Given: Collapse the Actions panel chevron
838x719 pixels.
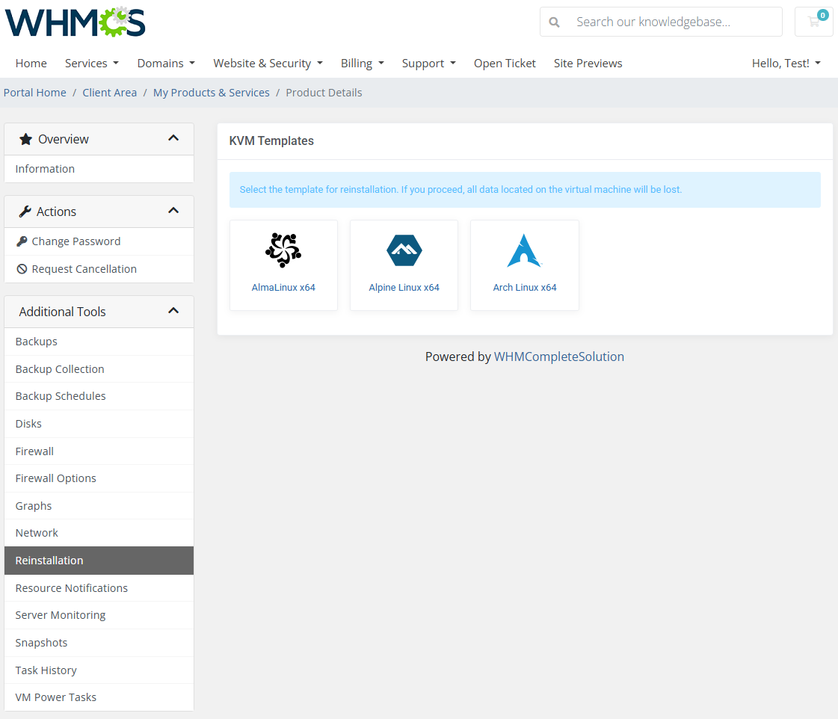Looking at the screenshot, I should [173, 211].
